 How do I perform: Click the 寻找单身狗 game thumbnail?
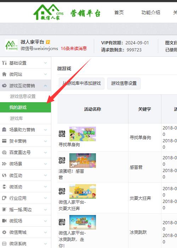click(82, 134)
